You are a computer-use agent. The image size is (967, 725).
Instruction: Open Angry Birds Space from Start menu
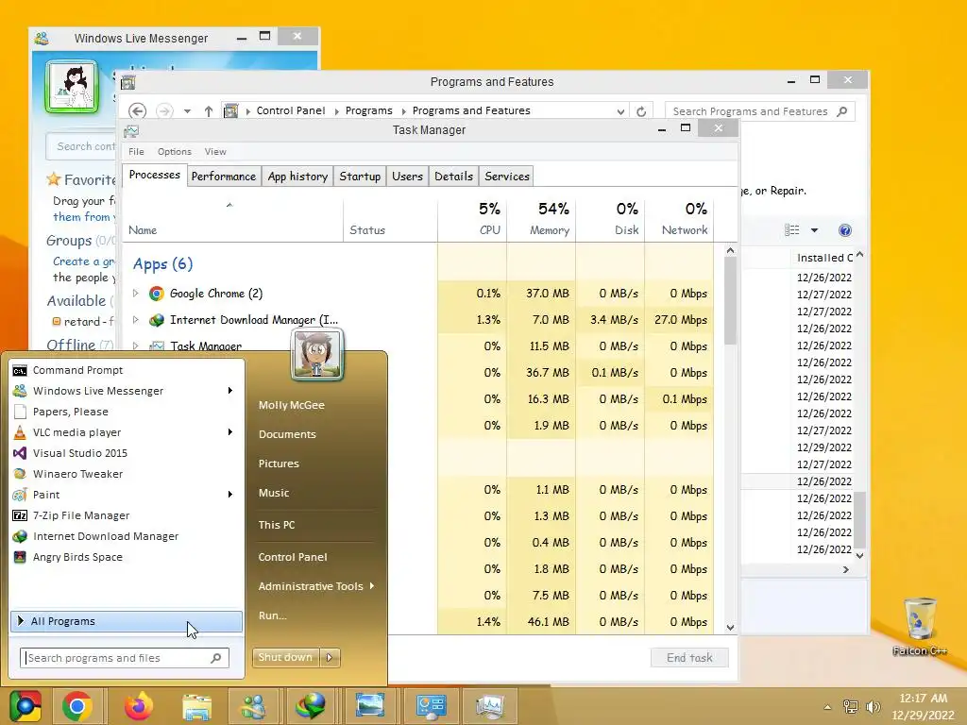point(77,557)
